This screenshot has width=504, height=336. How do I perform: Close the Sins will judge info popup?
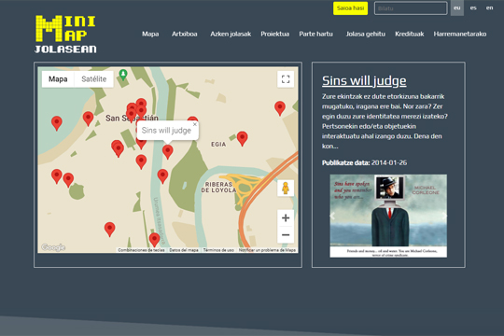click(x=194, y=124)
